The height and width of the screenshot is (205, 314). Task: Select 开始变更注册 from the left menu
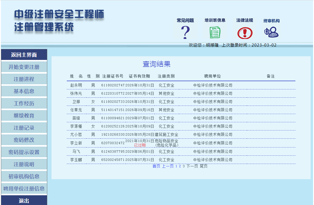point(24,67)
